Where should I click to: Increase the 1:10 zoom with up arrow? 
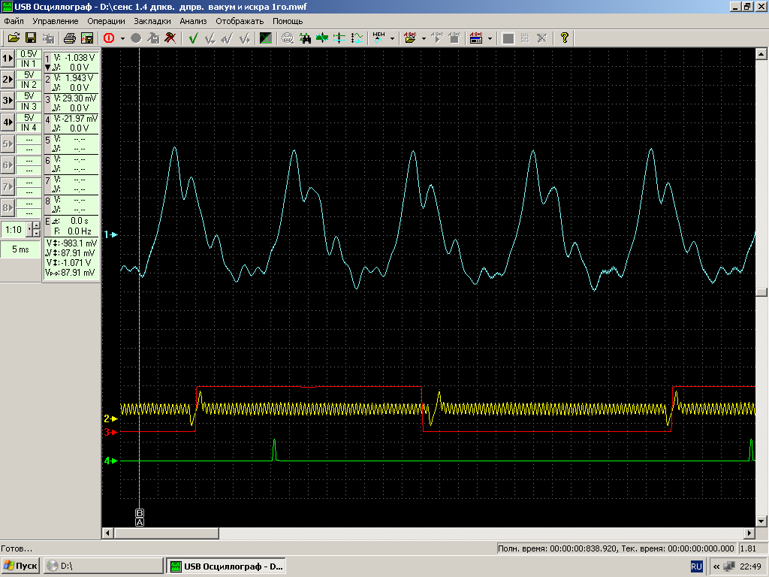pos(38,225)
